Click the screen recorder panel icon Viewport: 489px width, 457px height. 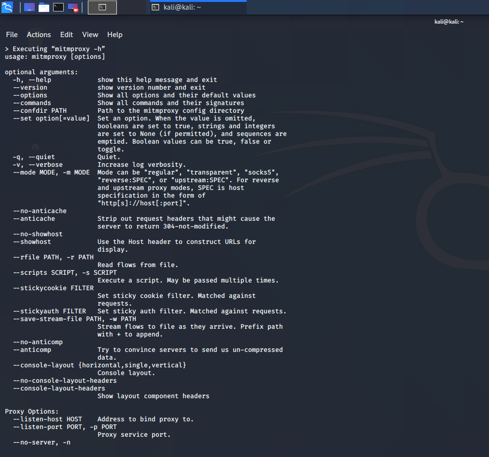(73, 8)
